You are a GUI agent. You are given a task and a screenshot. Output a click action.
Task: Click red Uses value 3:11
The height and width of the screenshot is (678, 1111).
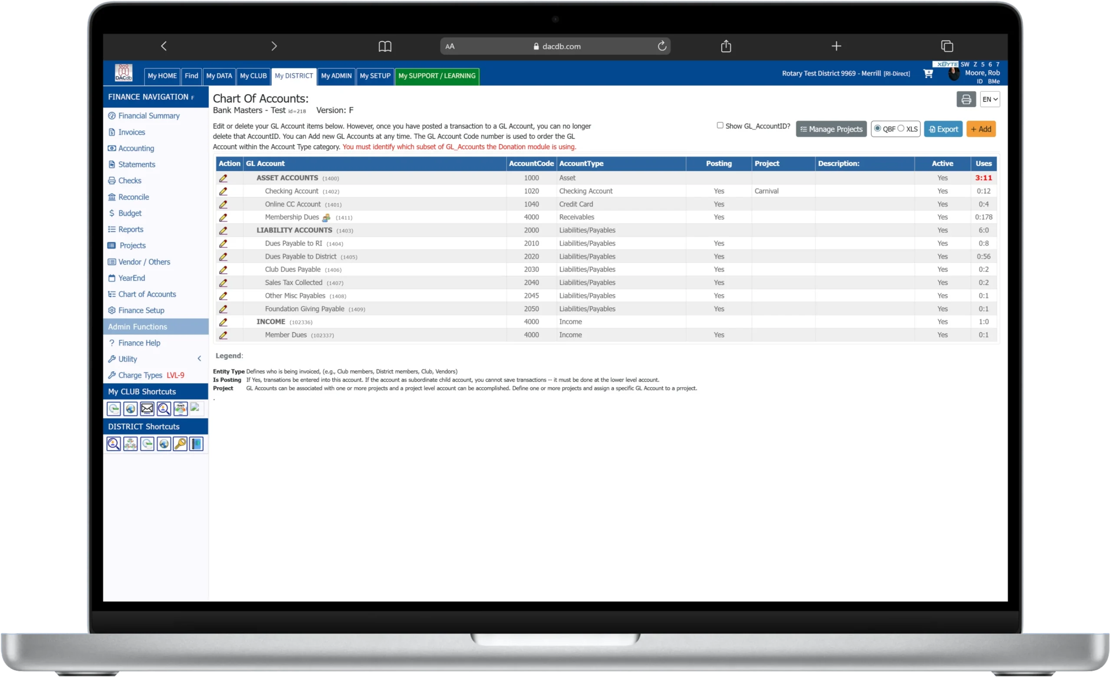tap(983, 178)
